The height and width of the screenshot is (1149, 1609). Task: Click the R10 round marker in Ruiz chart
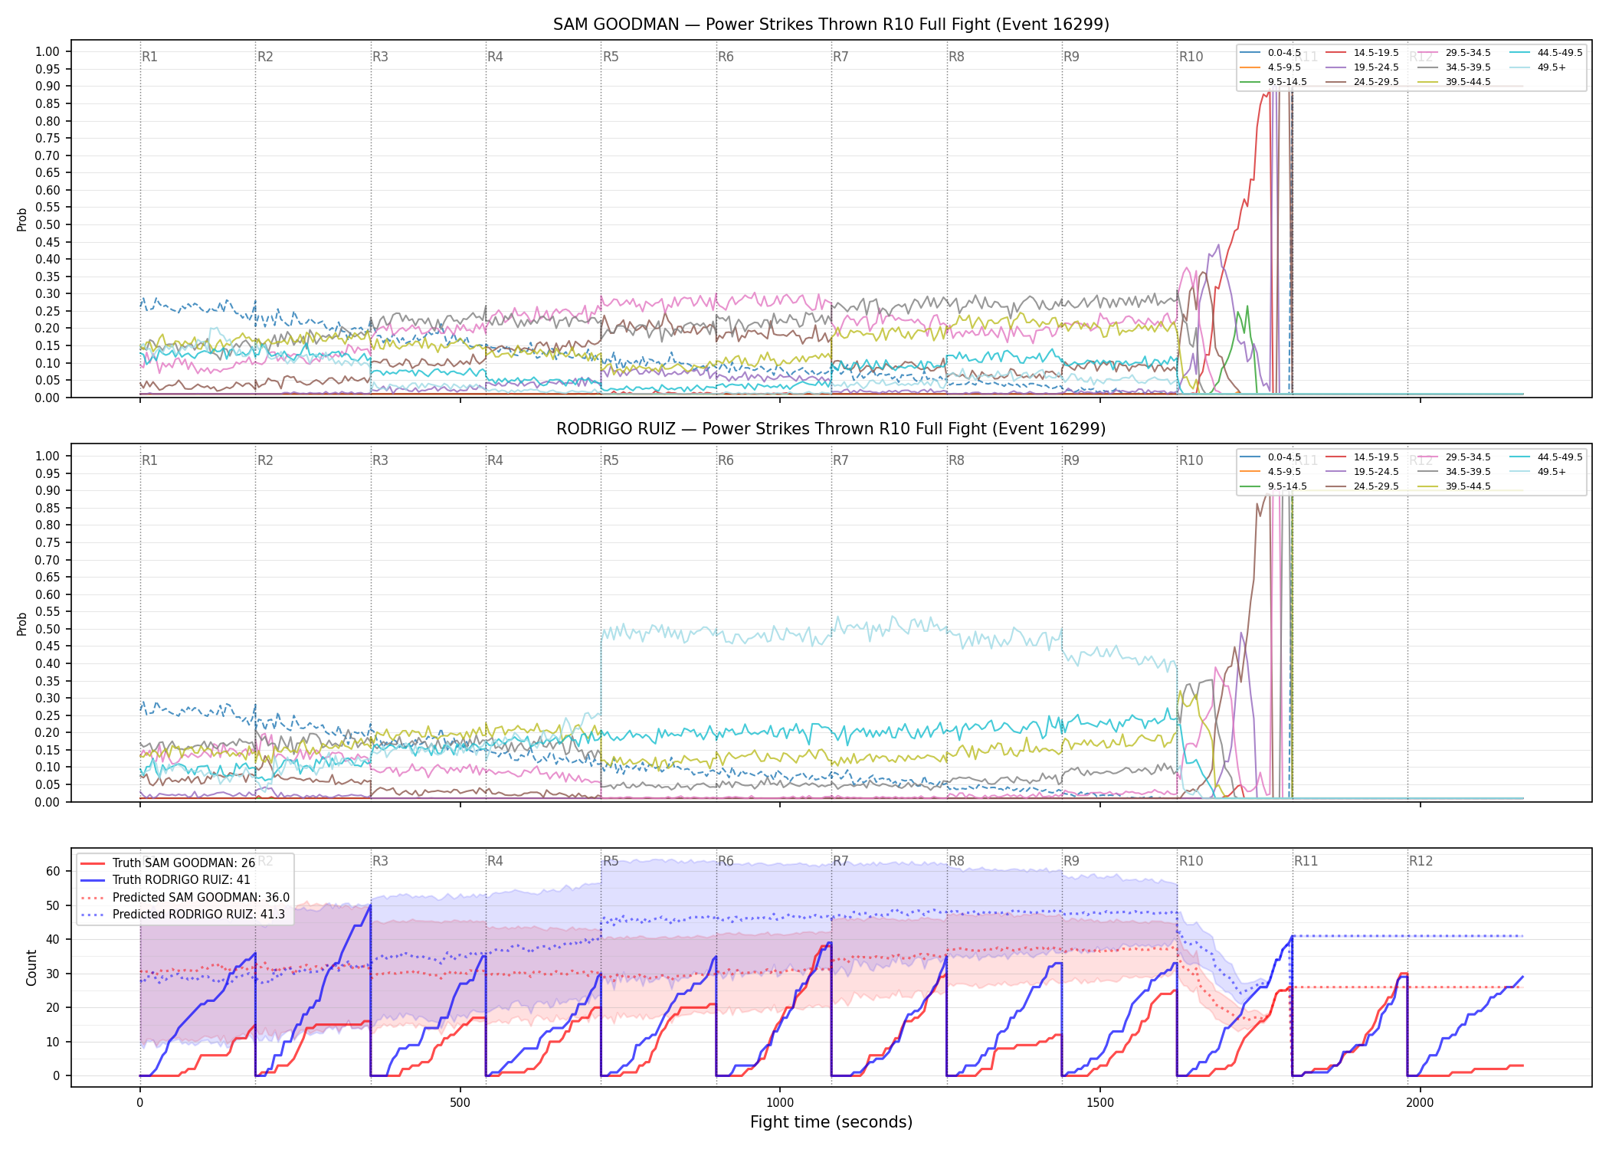1191,460
